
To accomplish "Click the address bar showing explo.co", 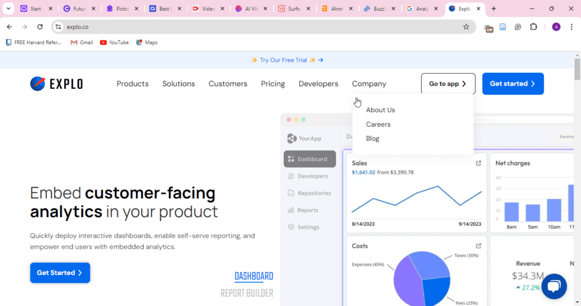I will 255,27.
